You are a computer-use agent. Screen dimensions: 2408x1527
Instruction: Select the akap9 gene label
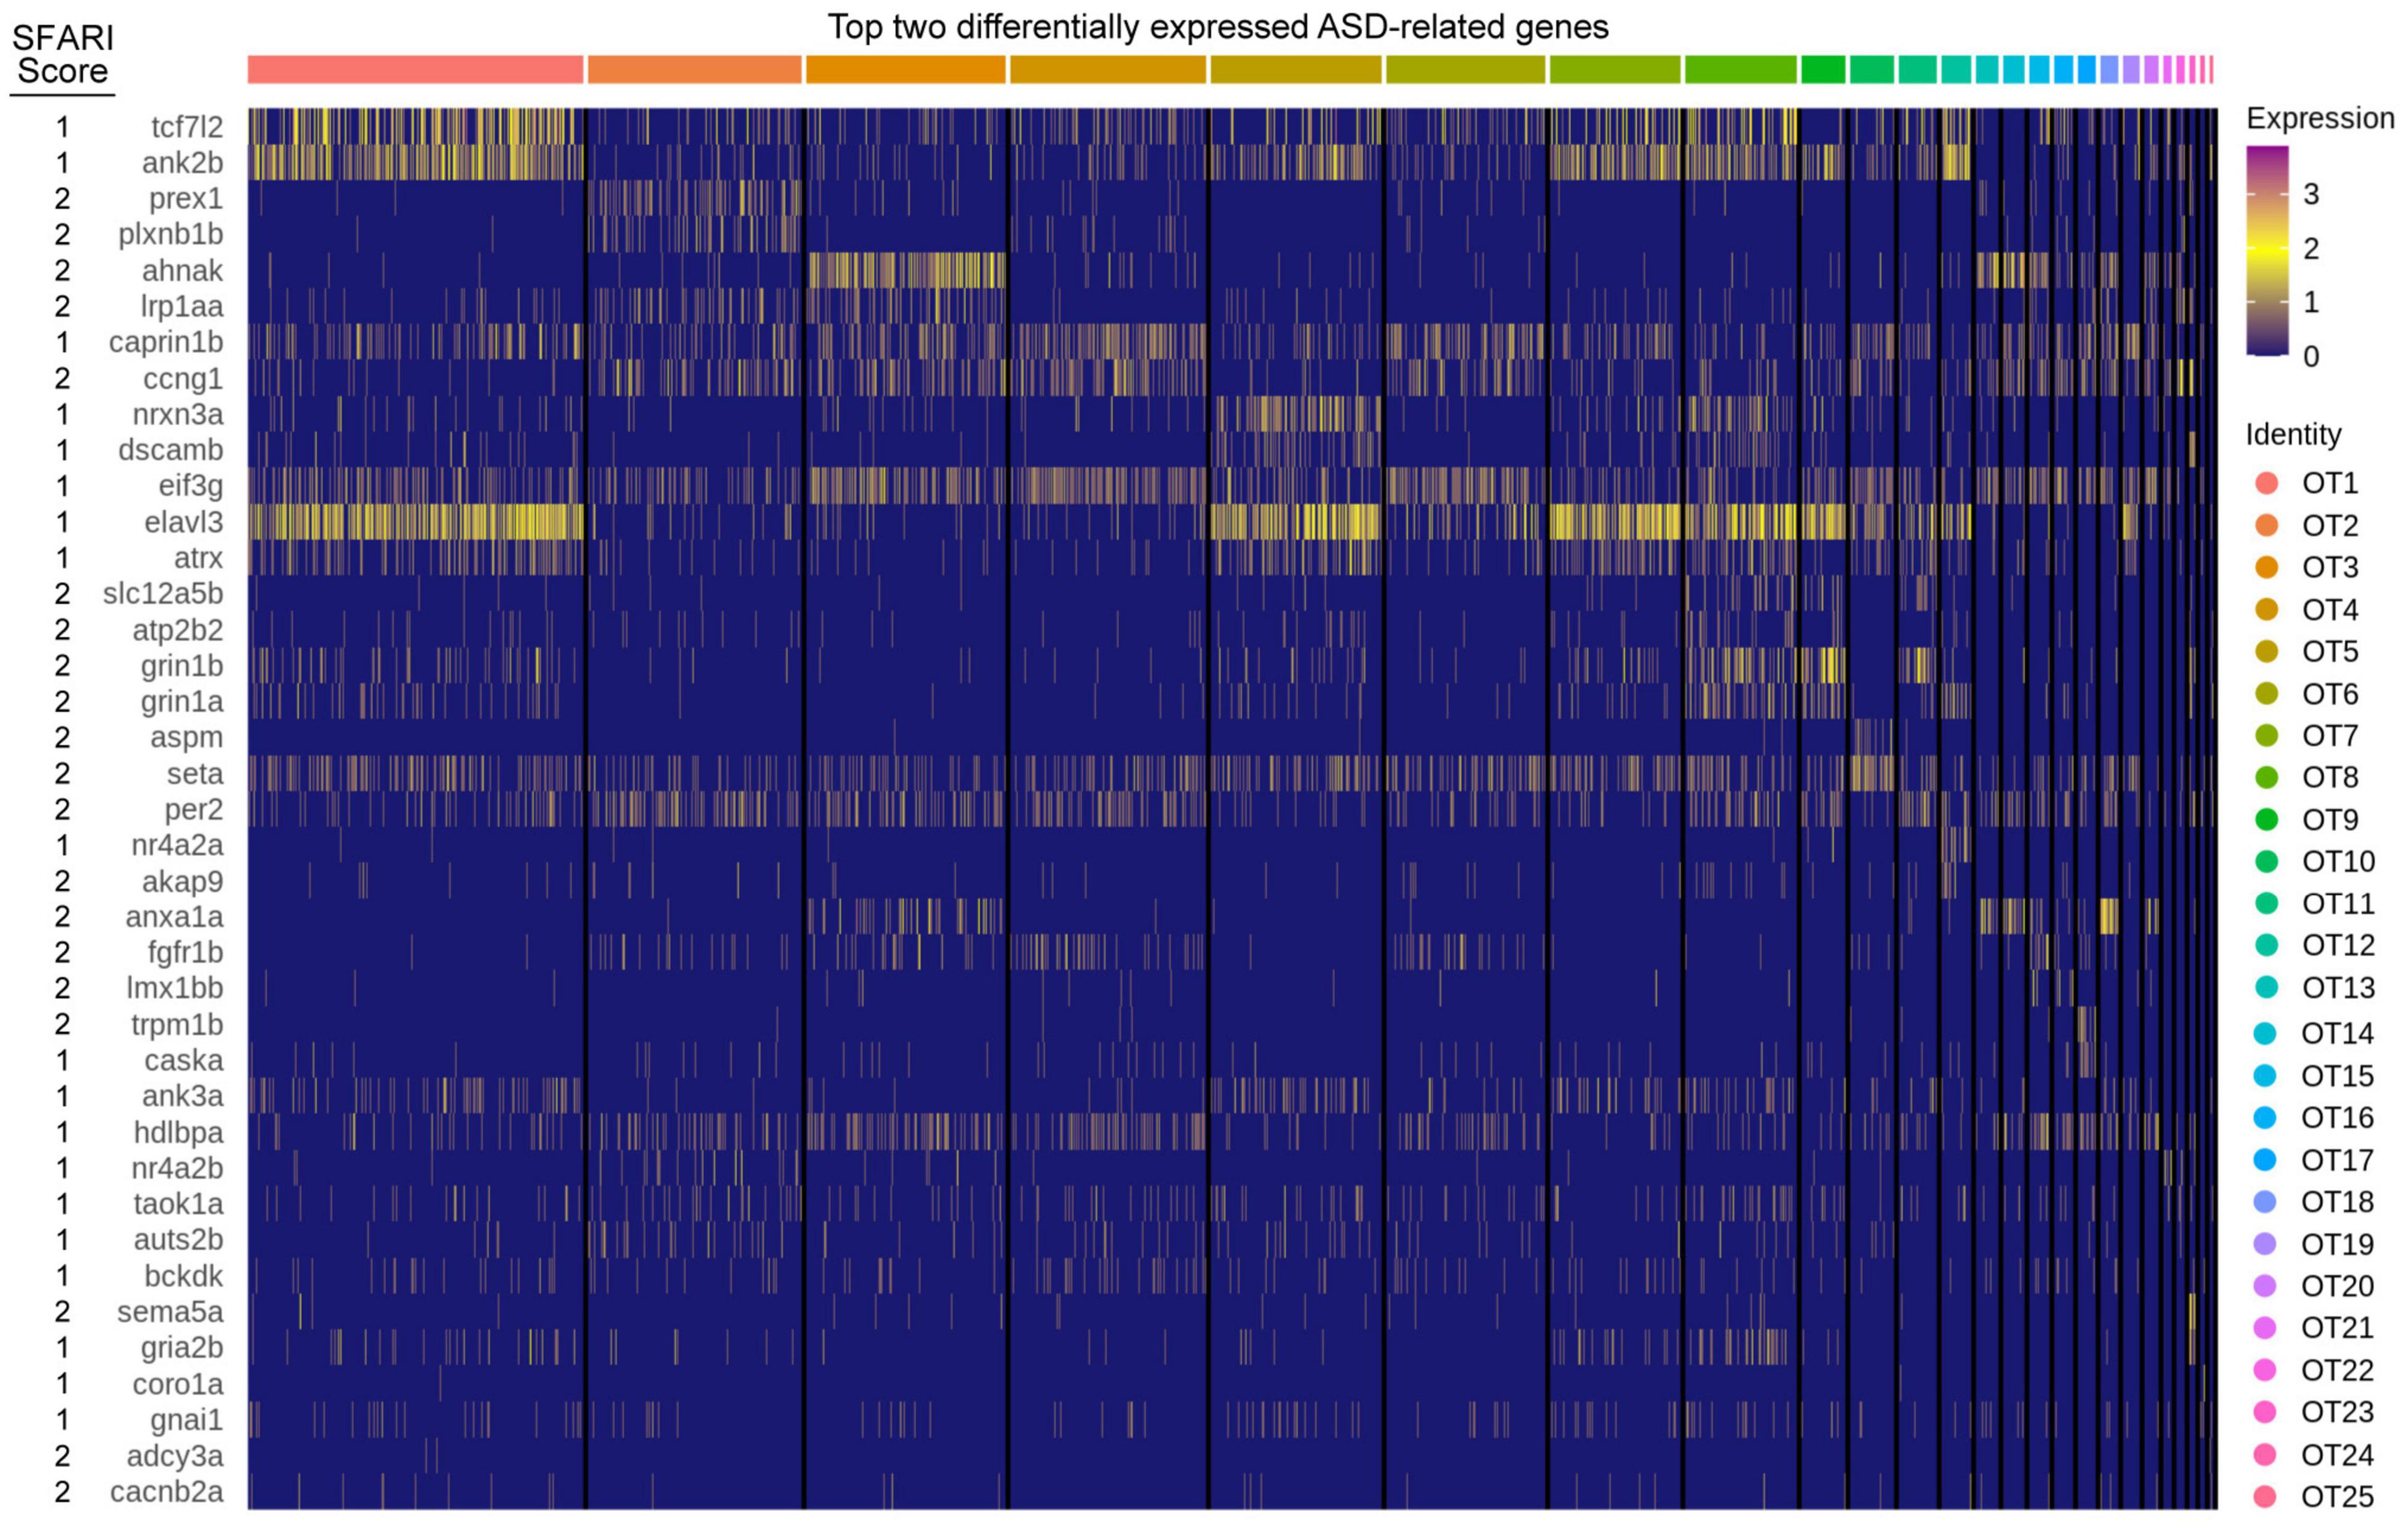coord(182,881)
